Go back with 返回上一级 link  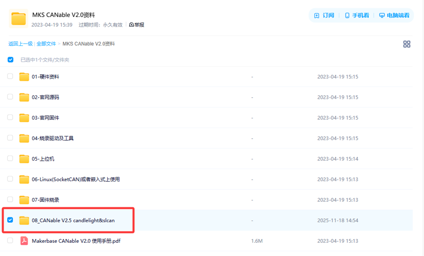pos(21,43)
